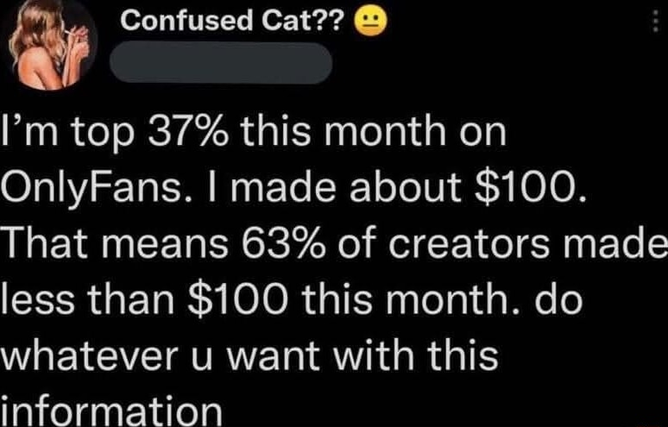Image resolution: width=668 pixels, height=427 pixels.
Task: Open the Confused Cat profile avatar
Action: 50,45
